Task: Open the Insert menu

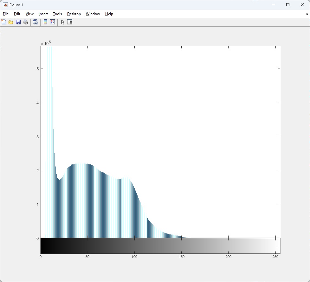Action: point(43,14)
